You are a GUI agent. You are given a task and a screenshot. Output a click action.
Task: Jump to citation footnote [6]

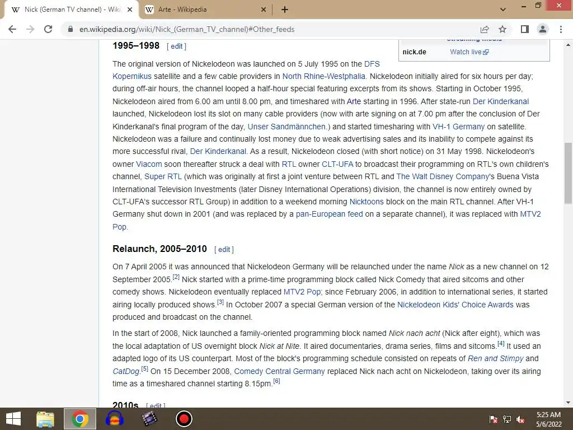(276, 381)
